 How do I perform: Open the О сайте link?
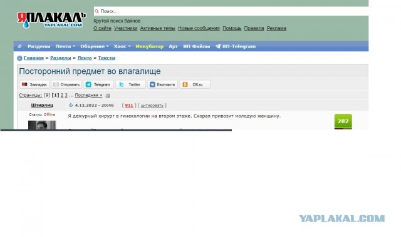(x=102, y=28)
